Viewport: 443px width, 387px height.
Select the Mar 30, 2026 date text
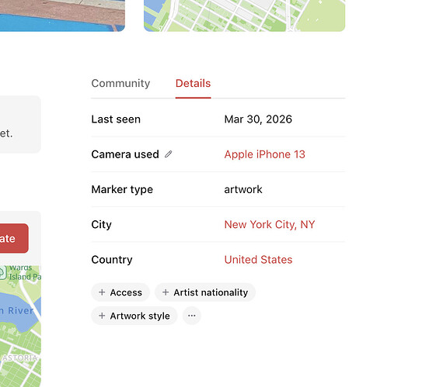click(x=258, y=119)
